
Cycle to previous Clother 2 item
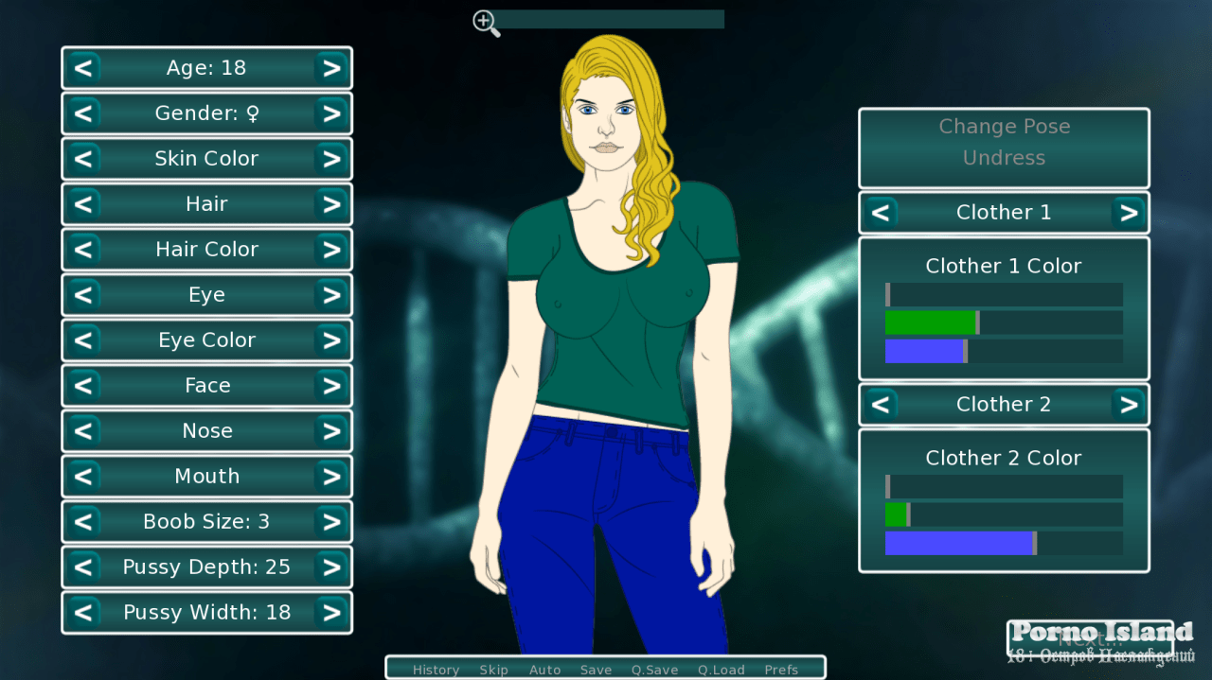pos(881,405)
